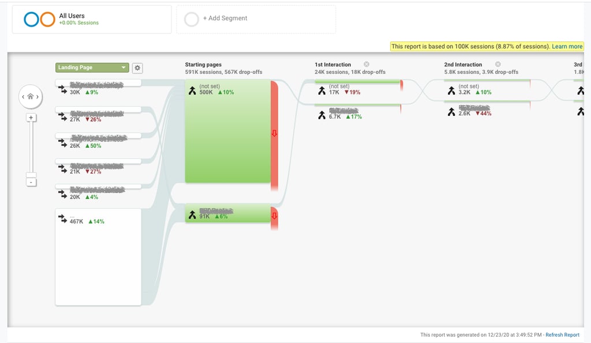The width and height of the screenshot is (591, 343).
Task: Click the home icon in the navigation control
Action: tap(31, 96)
